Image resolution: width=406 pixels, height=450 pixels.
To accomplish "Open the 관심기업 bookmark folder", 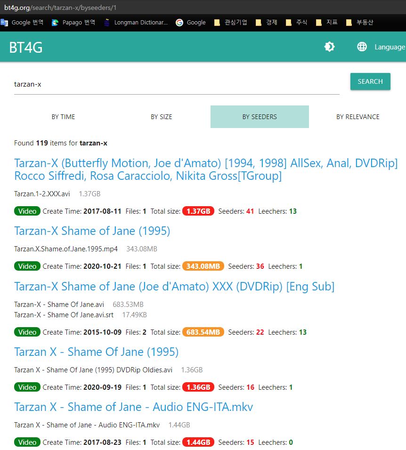I will (x=231, y=23).
